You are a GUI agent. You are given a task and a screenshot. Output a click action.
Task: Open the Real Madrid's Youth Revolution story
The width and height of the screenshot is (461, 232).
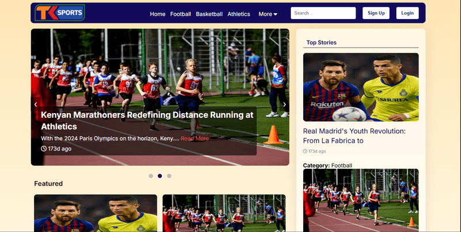click(354, 136)
